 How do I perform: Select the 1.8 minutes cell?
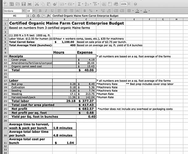pos(64,126)
